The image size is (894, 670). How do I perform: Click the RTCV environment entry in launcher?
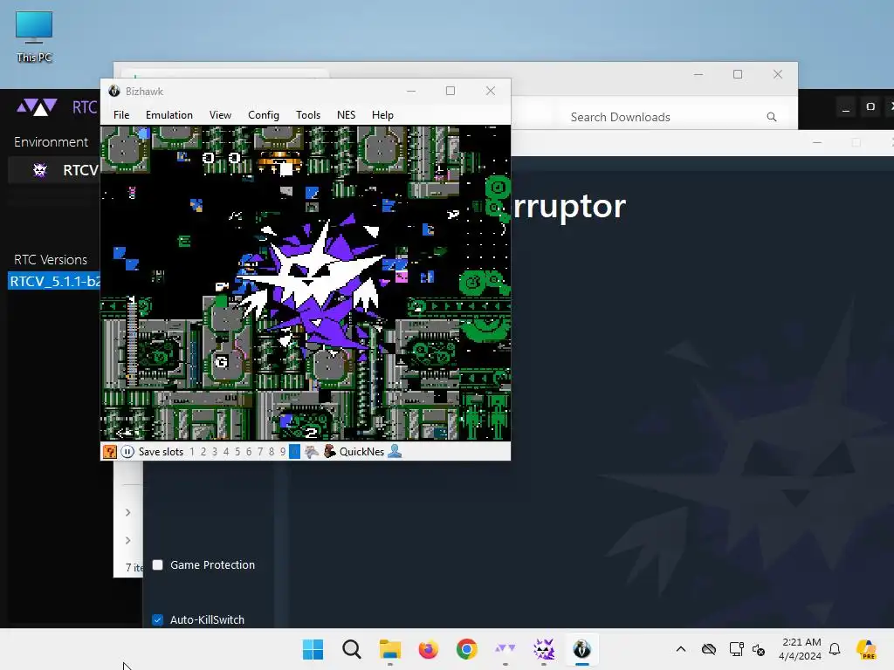55,170
